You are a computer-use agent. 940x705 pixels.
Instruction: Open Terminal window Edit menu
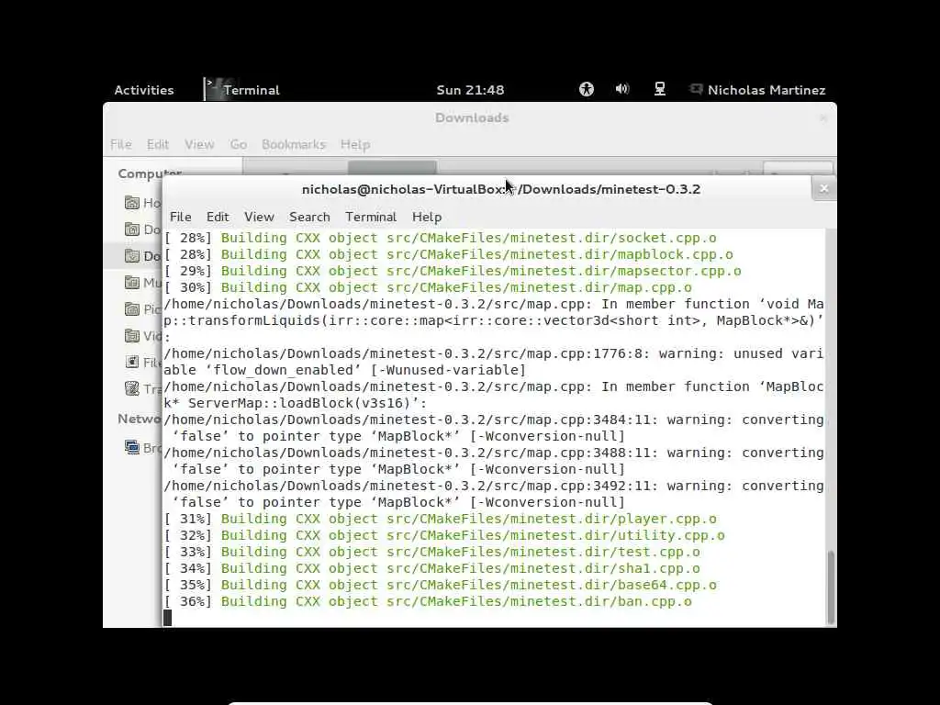tap(218, 217)
